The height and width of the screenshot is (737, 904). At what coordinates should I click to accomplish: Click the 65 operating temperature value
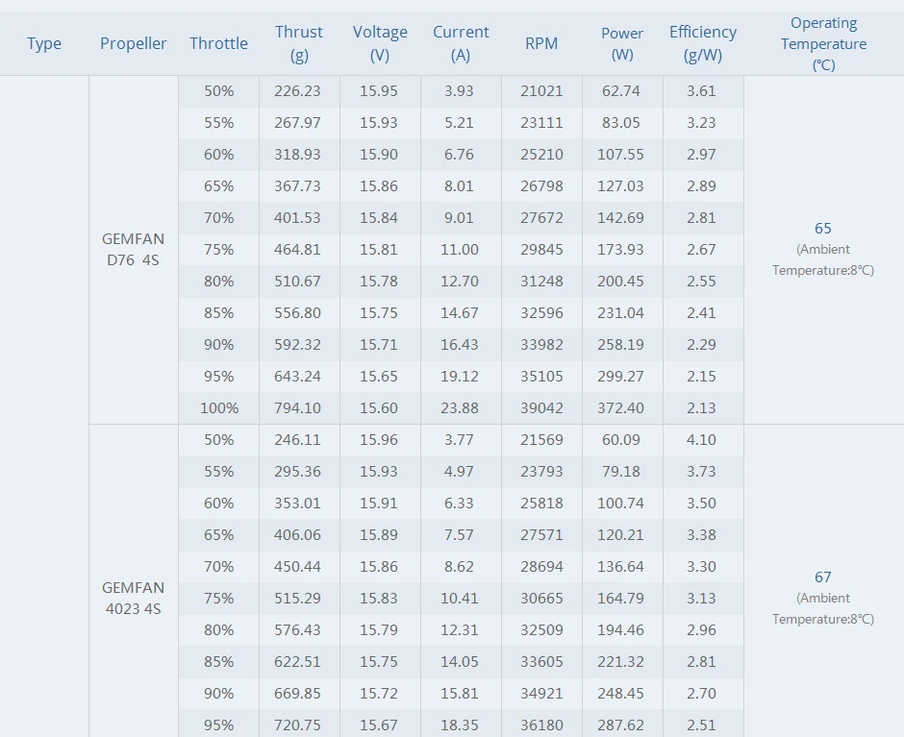click(822, 228)
